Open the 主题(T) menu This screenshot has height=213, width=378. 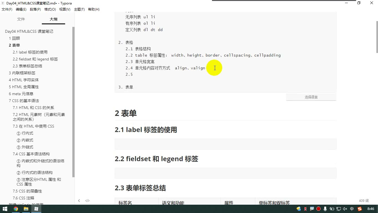pos(79,9)
